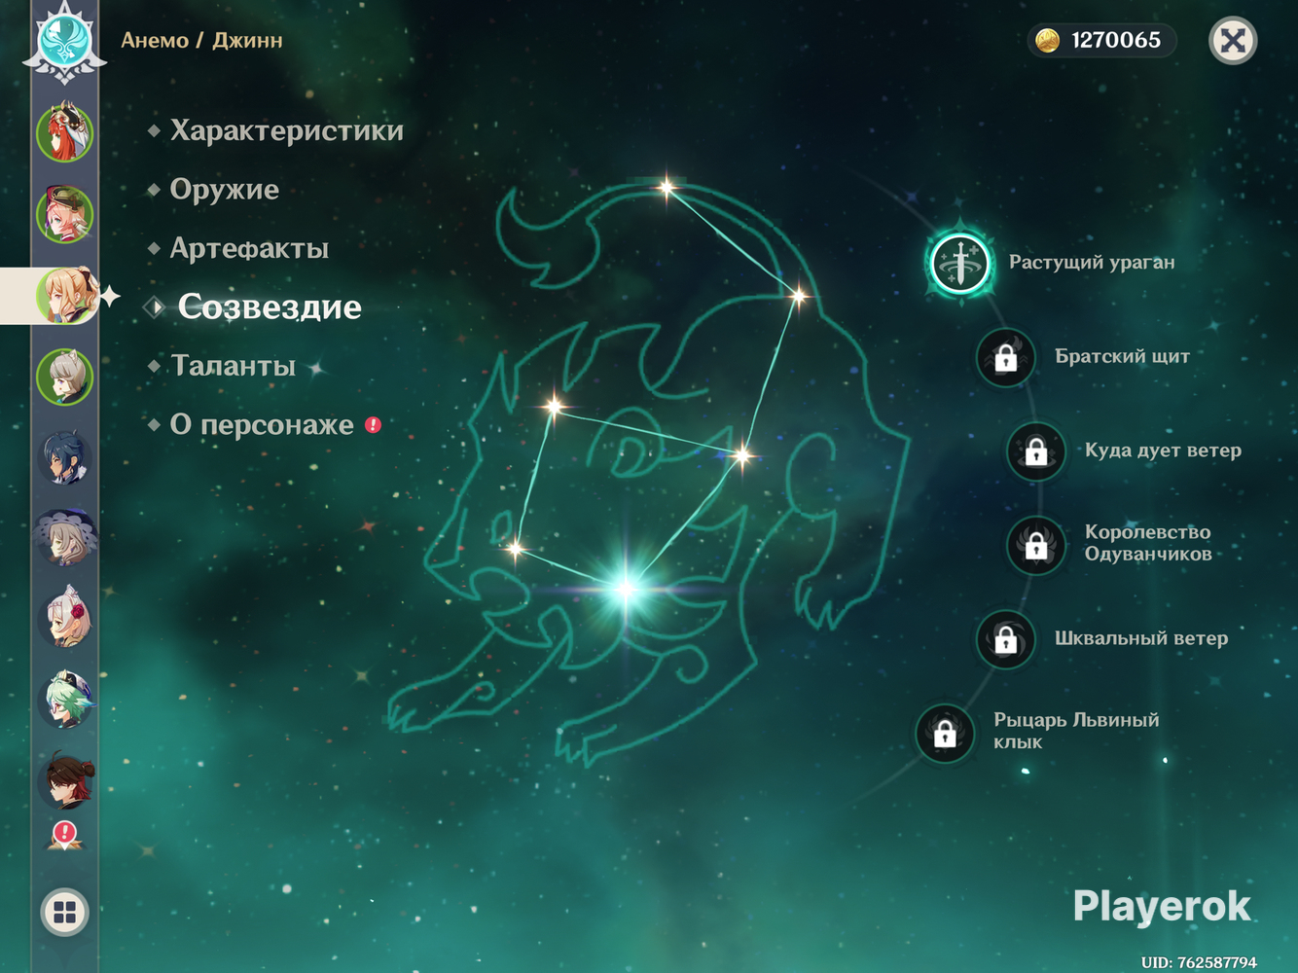Click the large glowing star in the constellation
Viewport: 1298px width, 973px height.
tap(626, 588)
